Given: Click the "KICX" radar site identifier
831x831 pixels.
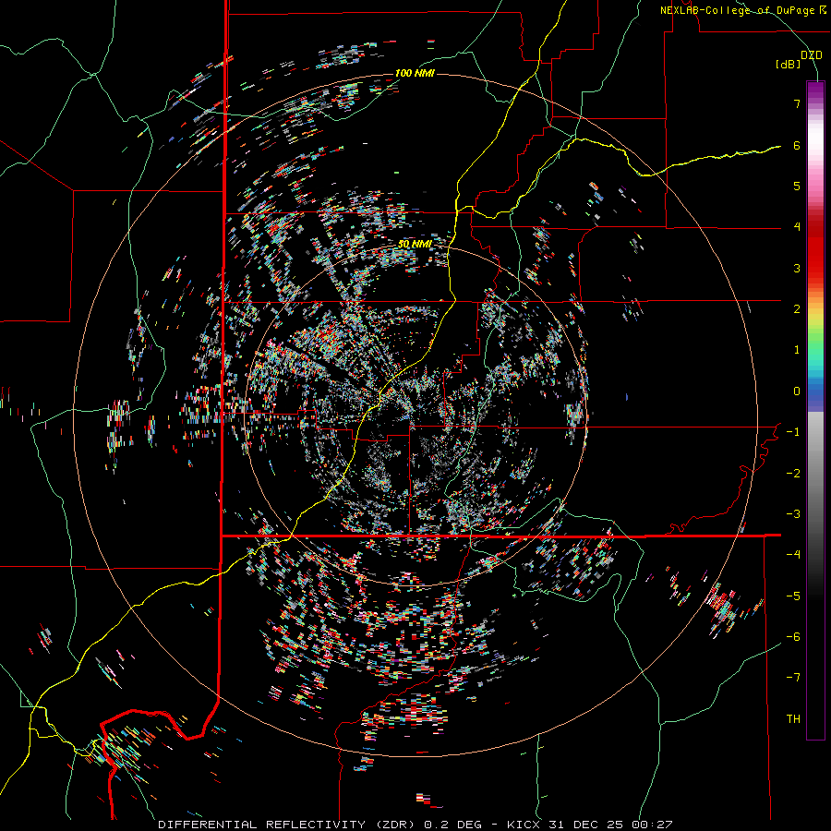Looking at the screenshot, I should (524, 825).
